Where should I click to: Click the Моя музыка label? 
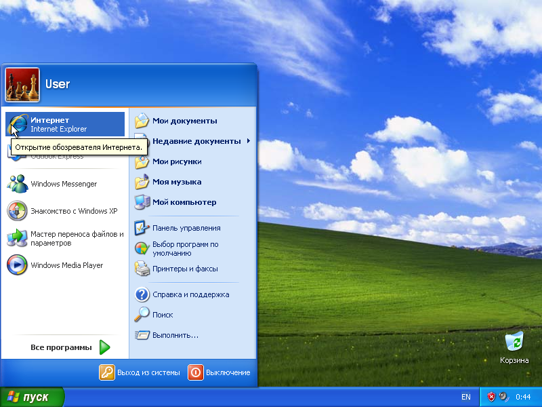click(177, 182)
